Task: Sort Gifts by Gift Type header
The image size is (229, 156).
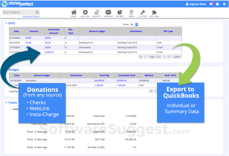Action: click(168, 31)
